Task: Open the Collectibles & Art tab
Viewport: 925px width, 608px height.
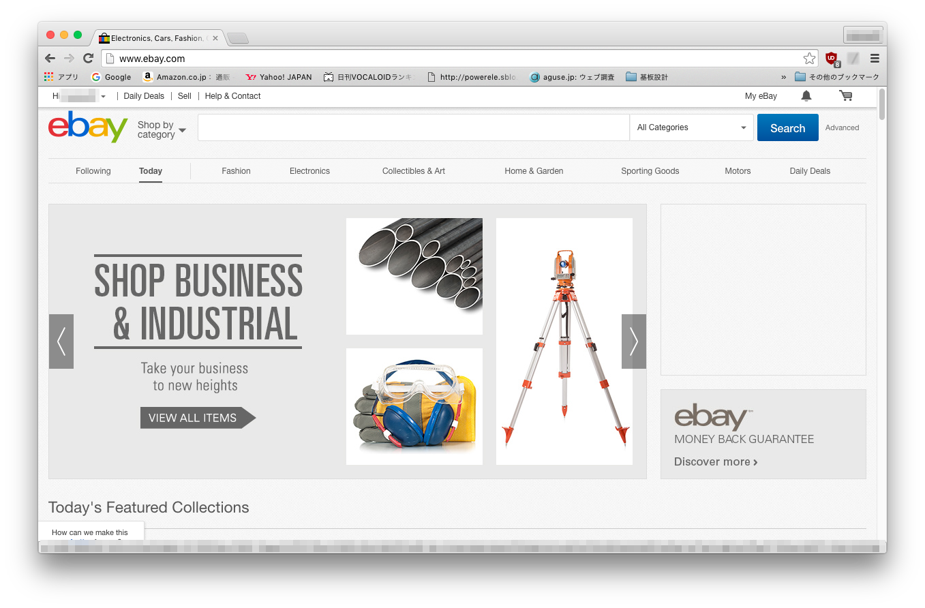Action: pyautogui.click(x=414, y=171)
